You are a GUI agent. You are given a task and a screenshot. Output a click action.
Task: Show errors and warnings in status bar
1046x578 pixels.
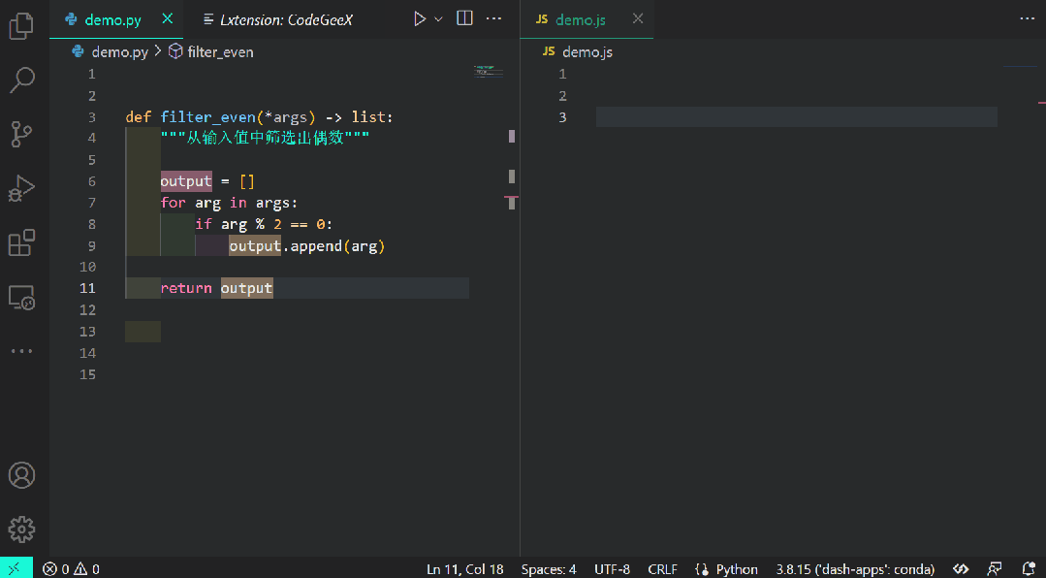coord(72,568)
